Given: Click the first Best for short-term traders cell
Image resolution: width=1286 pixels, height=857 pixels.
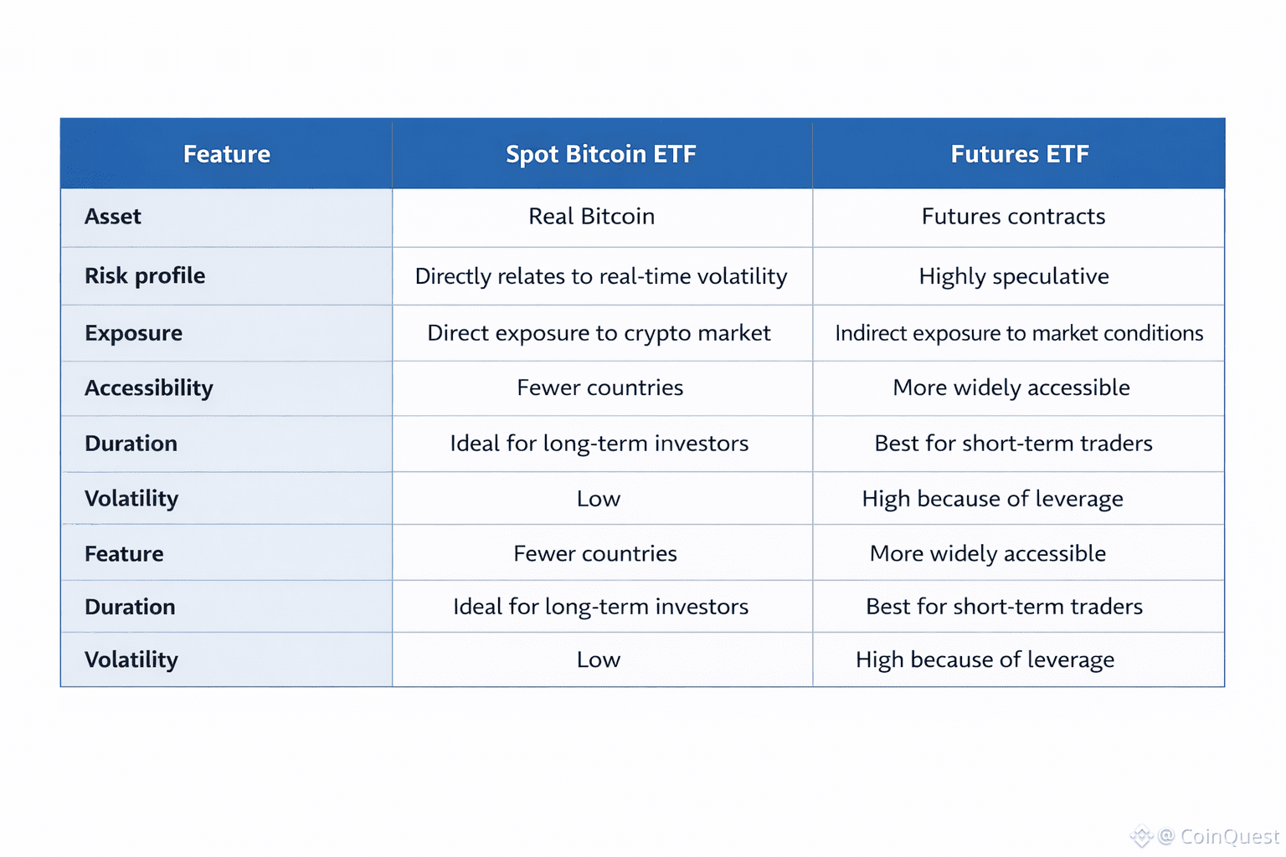Looking at the screenshot, I should (1013, 444).
